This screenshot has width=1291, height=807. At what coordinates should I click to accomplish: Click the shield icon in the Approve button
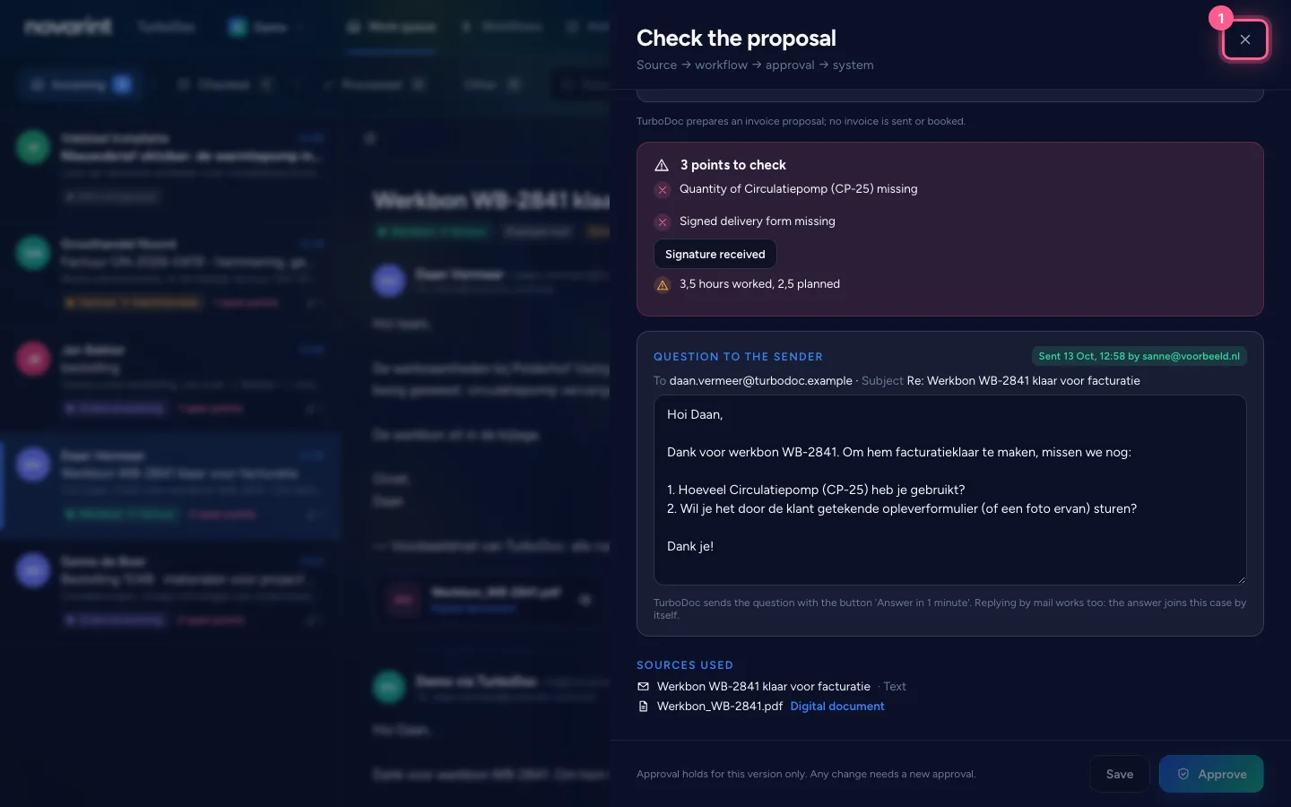[x=1183, y=774]
